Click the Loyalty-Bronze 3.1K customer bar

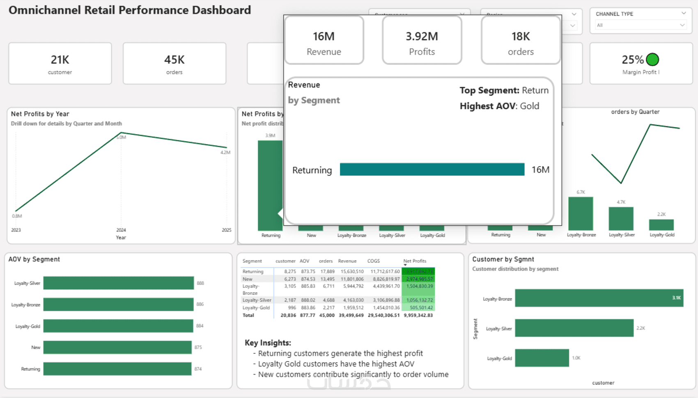(x=599, y=298)
